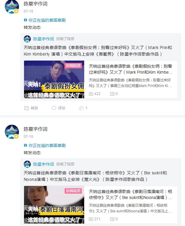Click 评论 text on first post
Image resolution: width=185 pixels, height=226 pixels.
coord(62,108)
